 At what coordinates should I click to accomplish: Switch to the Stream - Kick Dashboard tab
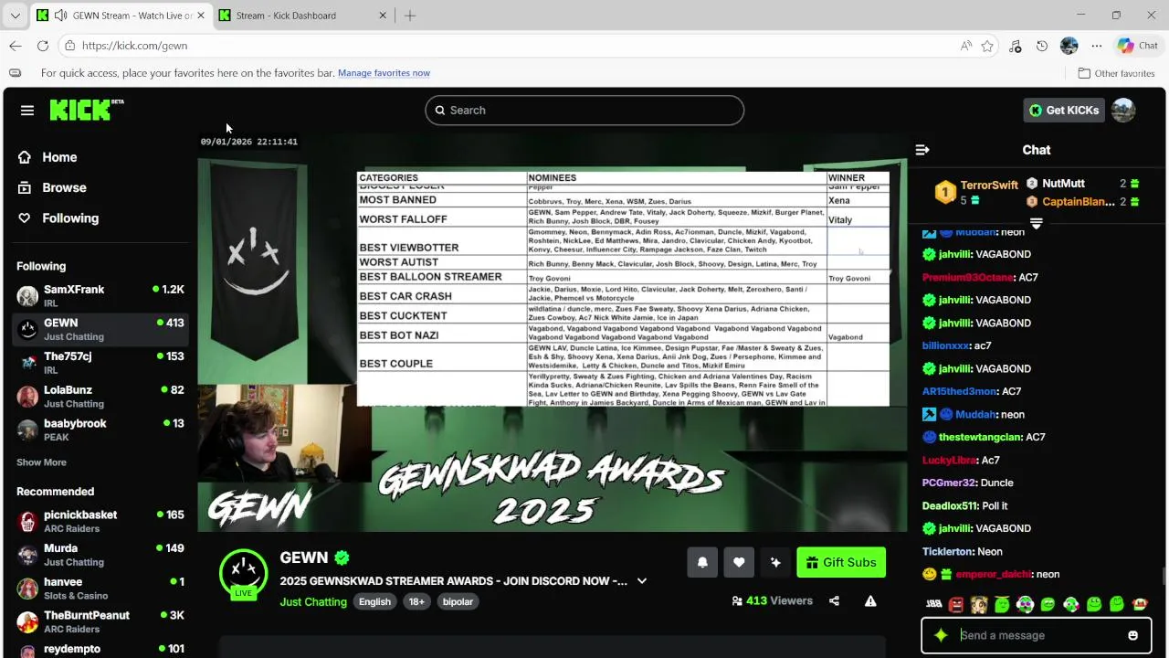304,16
